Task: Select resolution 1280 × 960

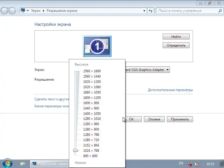Action: point(91,124)
